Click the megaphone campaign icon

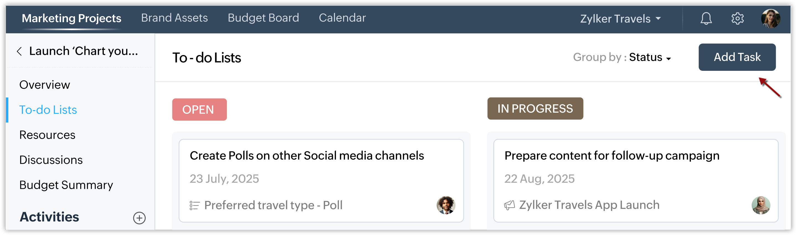(x=509, y=205)
